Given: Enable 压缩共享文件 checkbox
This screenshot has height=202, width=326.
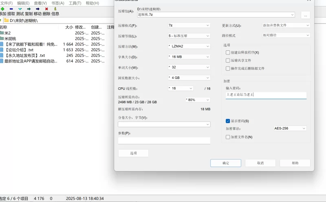Looking at the screenshot, I should coord(228,60).
